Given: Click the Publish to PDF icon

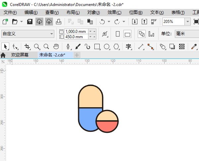Looking at the screenshot, I should pos(154,22).
